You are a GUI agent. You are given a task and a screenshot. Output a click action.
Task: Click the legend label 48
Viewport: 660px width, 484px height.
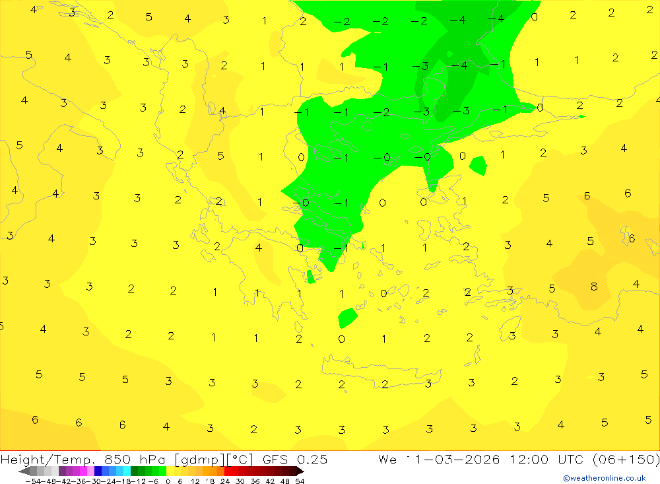click(285, 481)
